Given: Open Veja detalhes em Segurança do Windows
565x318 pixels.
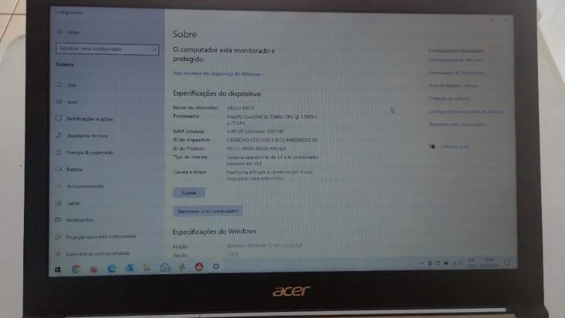Looking at the screenshot, I should pos(217,74).
